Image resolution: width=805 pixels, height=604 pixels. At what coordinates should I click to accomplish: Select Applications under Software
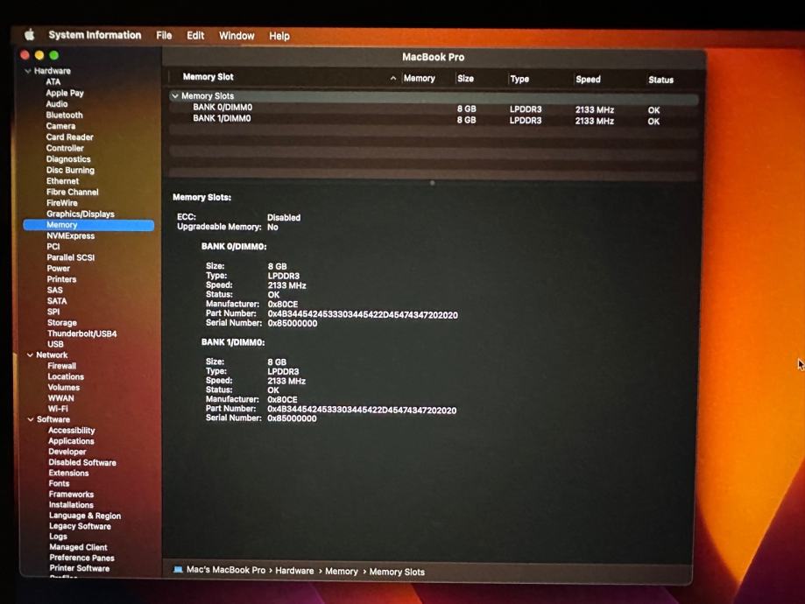pyautogui.click(x=71, y=441)
